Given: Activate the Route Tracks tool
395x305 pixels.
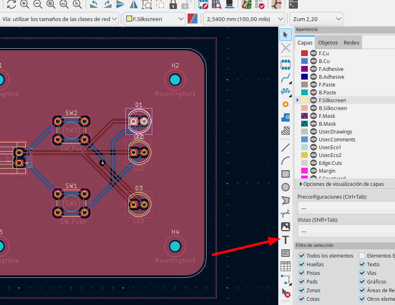Looking at the screenshot, I should [286, 77].
